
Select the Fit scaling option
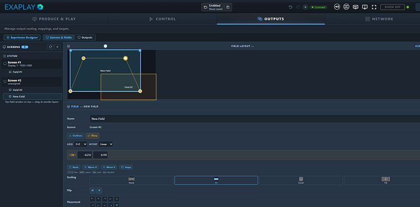pos(216,180)
